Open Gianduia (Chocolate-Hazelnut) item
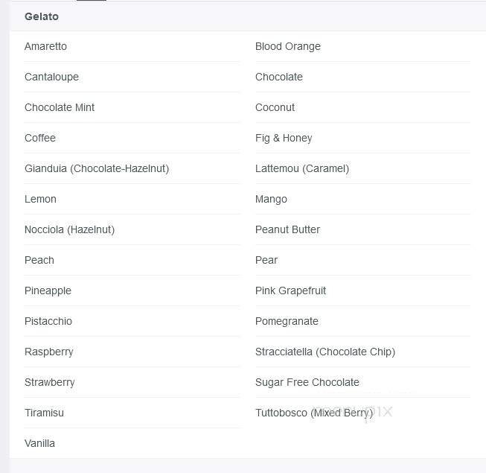The width and height of the screenshot is (486, 473). click(x=97, y=168)
